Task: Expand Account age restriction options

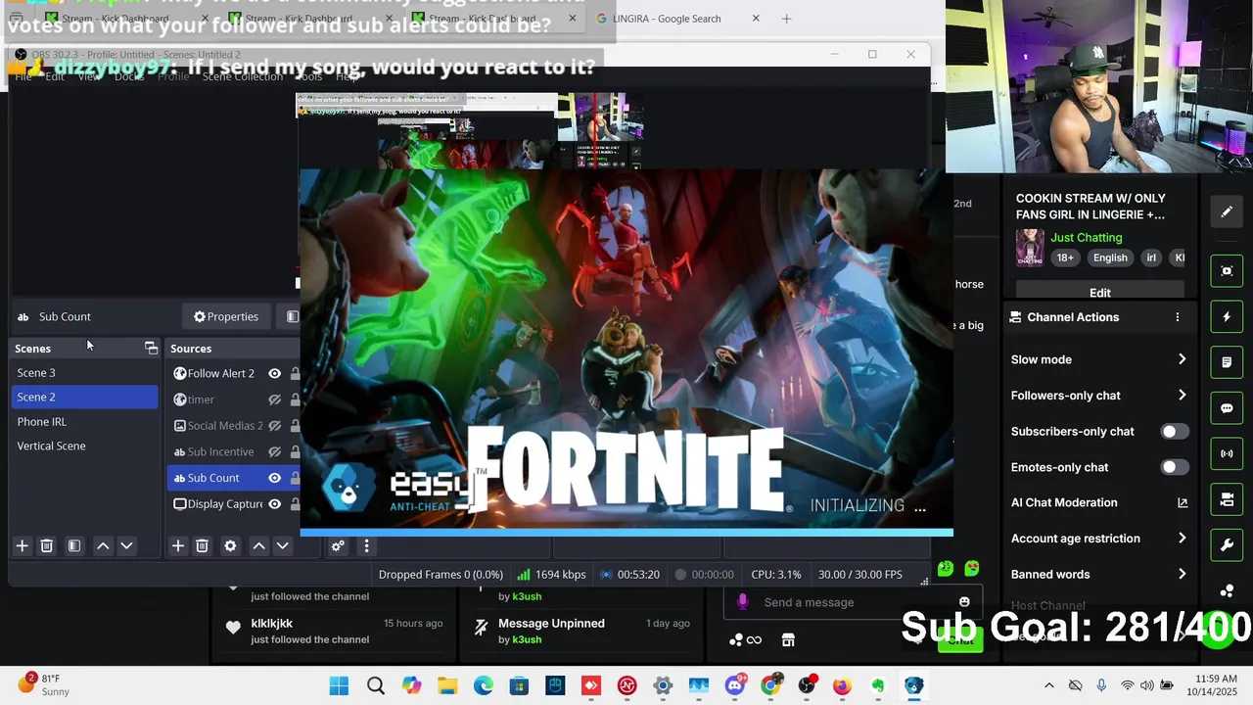Action: click(x=1182, y=539)
